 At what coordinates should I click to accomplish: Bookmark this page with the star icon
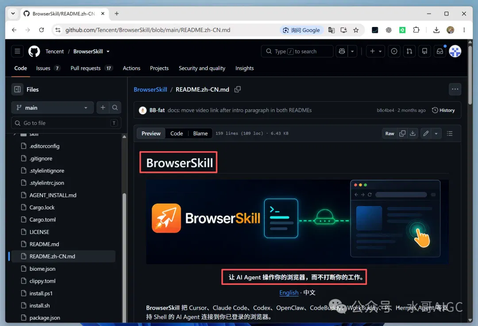[356, 30]
